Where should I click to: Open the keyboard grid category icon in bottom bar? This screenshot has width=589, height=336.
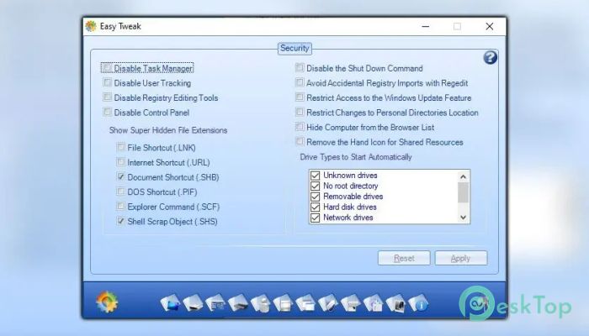click(x=215, y=303)
